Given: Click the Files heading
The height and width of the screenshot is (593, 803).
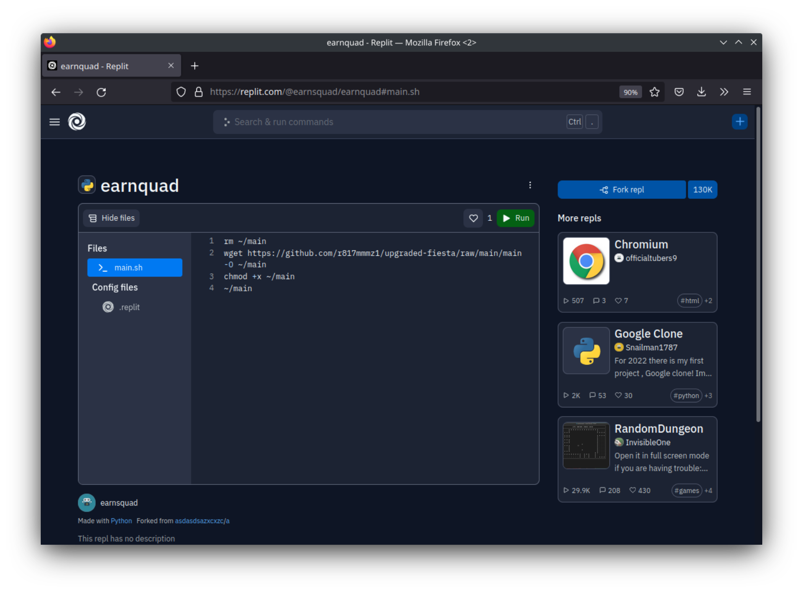Looking at the screenshot, I should click(x=97, y=248).
